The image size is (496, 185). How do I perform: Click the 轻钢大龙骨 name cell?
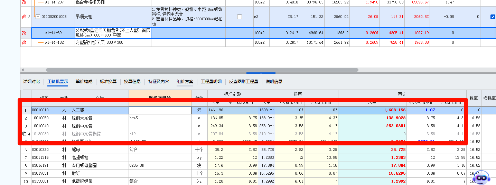[100, 118]
